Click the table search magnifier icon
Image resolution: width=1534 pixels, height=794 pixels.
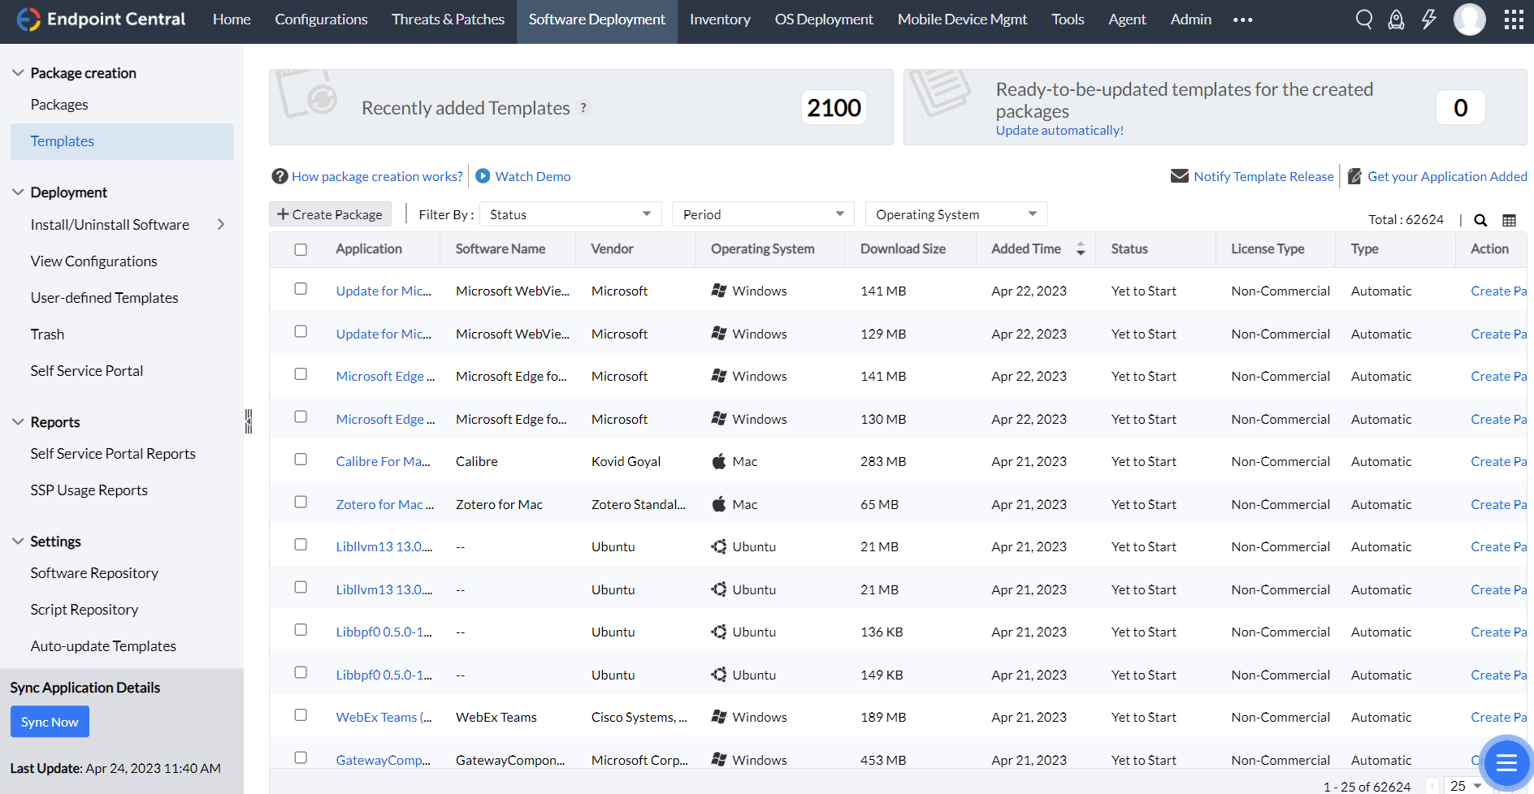[x=1480, y=220]
